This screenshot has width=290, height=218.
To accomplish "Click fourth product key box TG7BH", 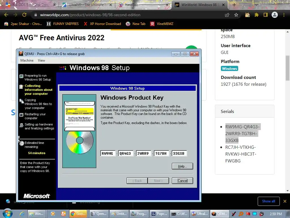I will pyautogui.click(x=161, y=153).
